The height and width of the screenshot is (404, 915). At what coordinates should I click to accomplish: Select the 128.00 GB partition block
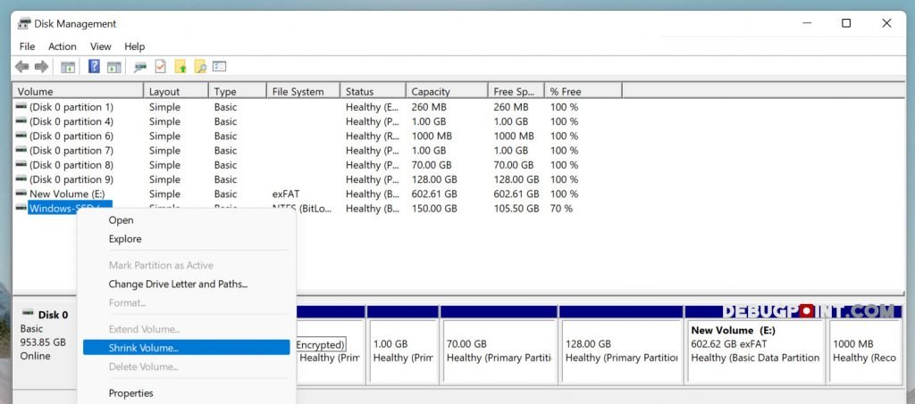click(x=621, y=350)
